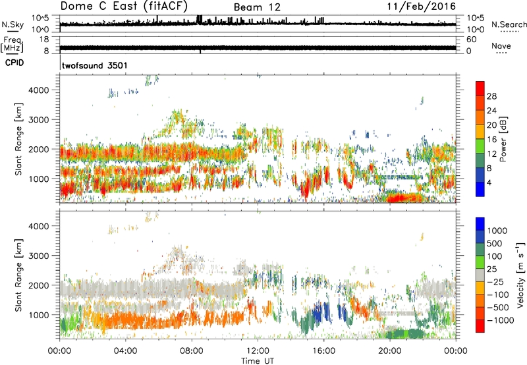Click the 'twofsound 3501' text

95,65
